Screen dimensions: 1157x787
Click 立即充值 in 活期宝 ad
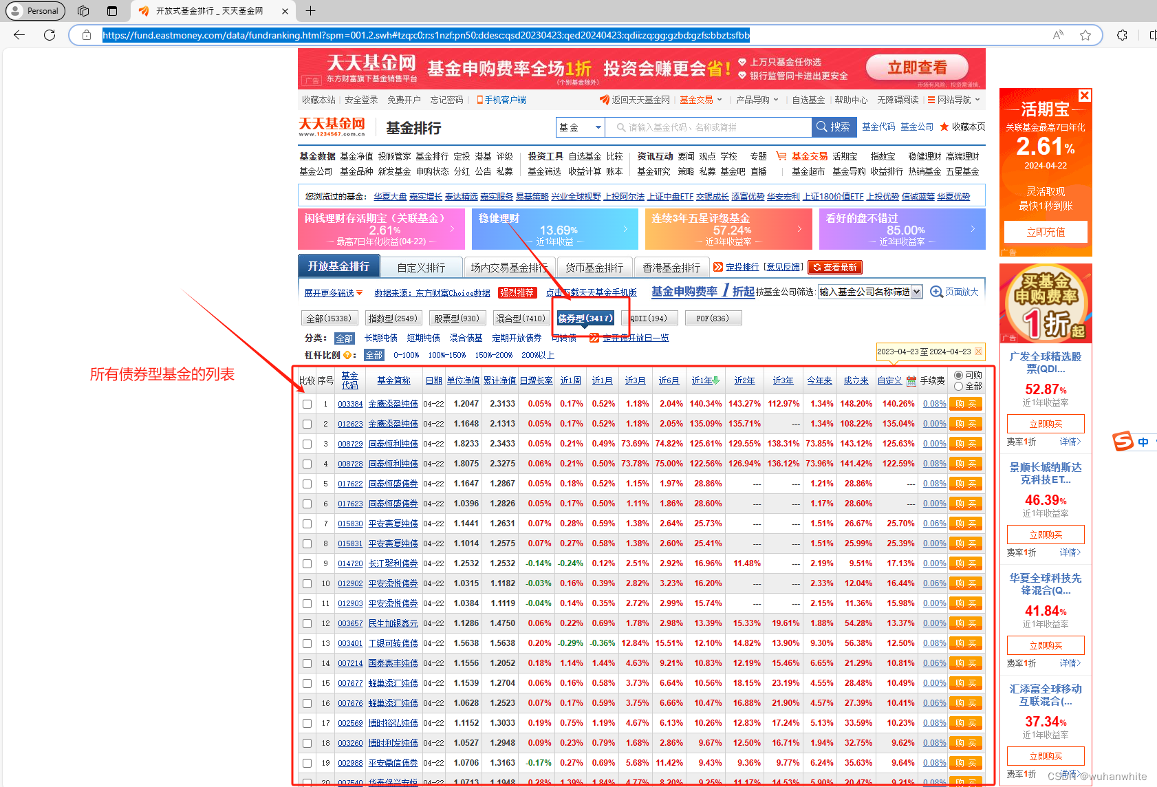(1046, 232)
